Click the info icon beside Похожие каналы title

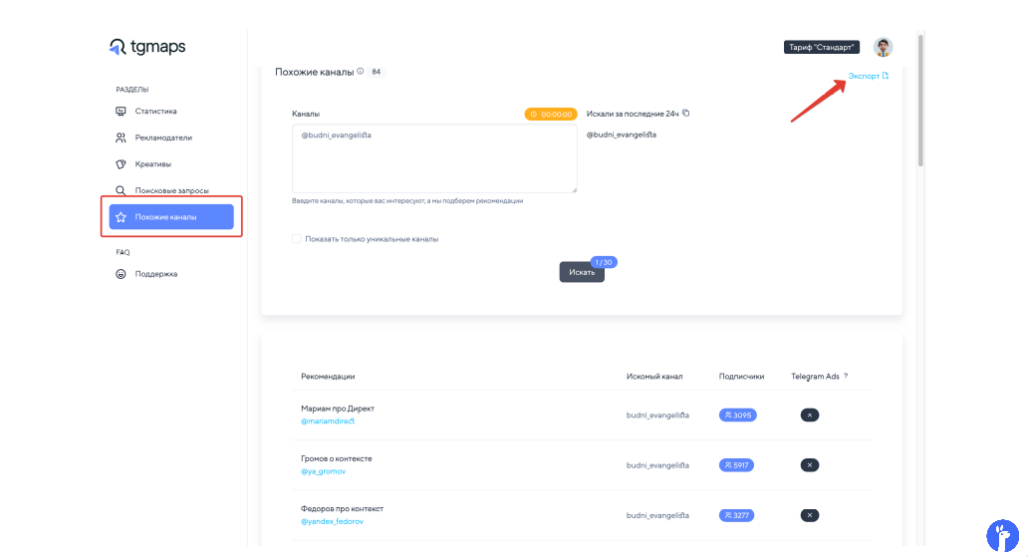pyautogui.click(x=360, y=72)
